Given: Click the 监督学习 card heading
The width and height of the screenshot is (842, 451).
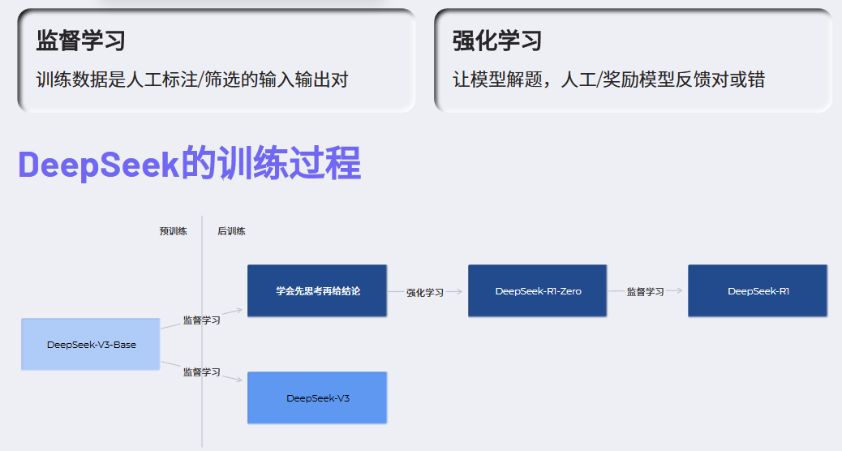Looking at the screenshot, I should pos(80,41).
